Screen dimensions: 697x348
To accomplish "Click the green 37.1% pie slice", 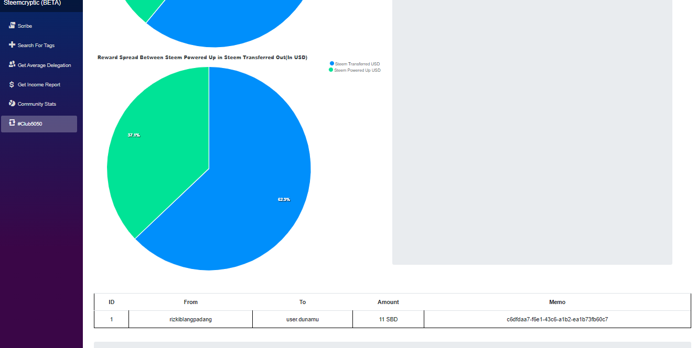I will pyautogui.click(x=152, y=141).
